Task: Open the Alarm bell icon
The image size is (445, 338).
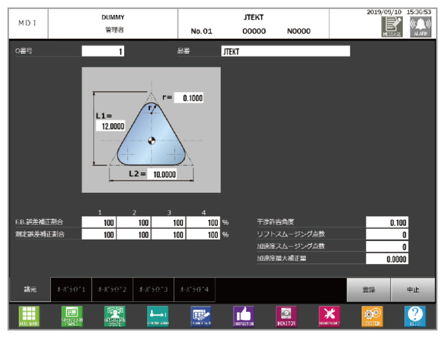Action: pos(420,27)
